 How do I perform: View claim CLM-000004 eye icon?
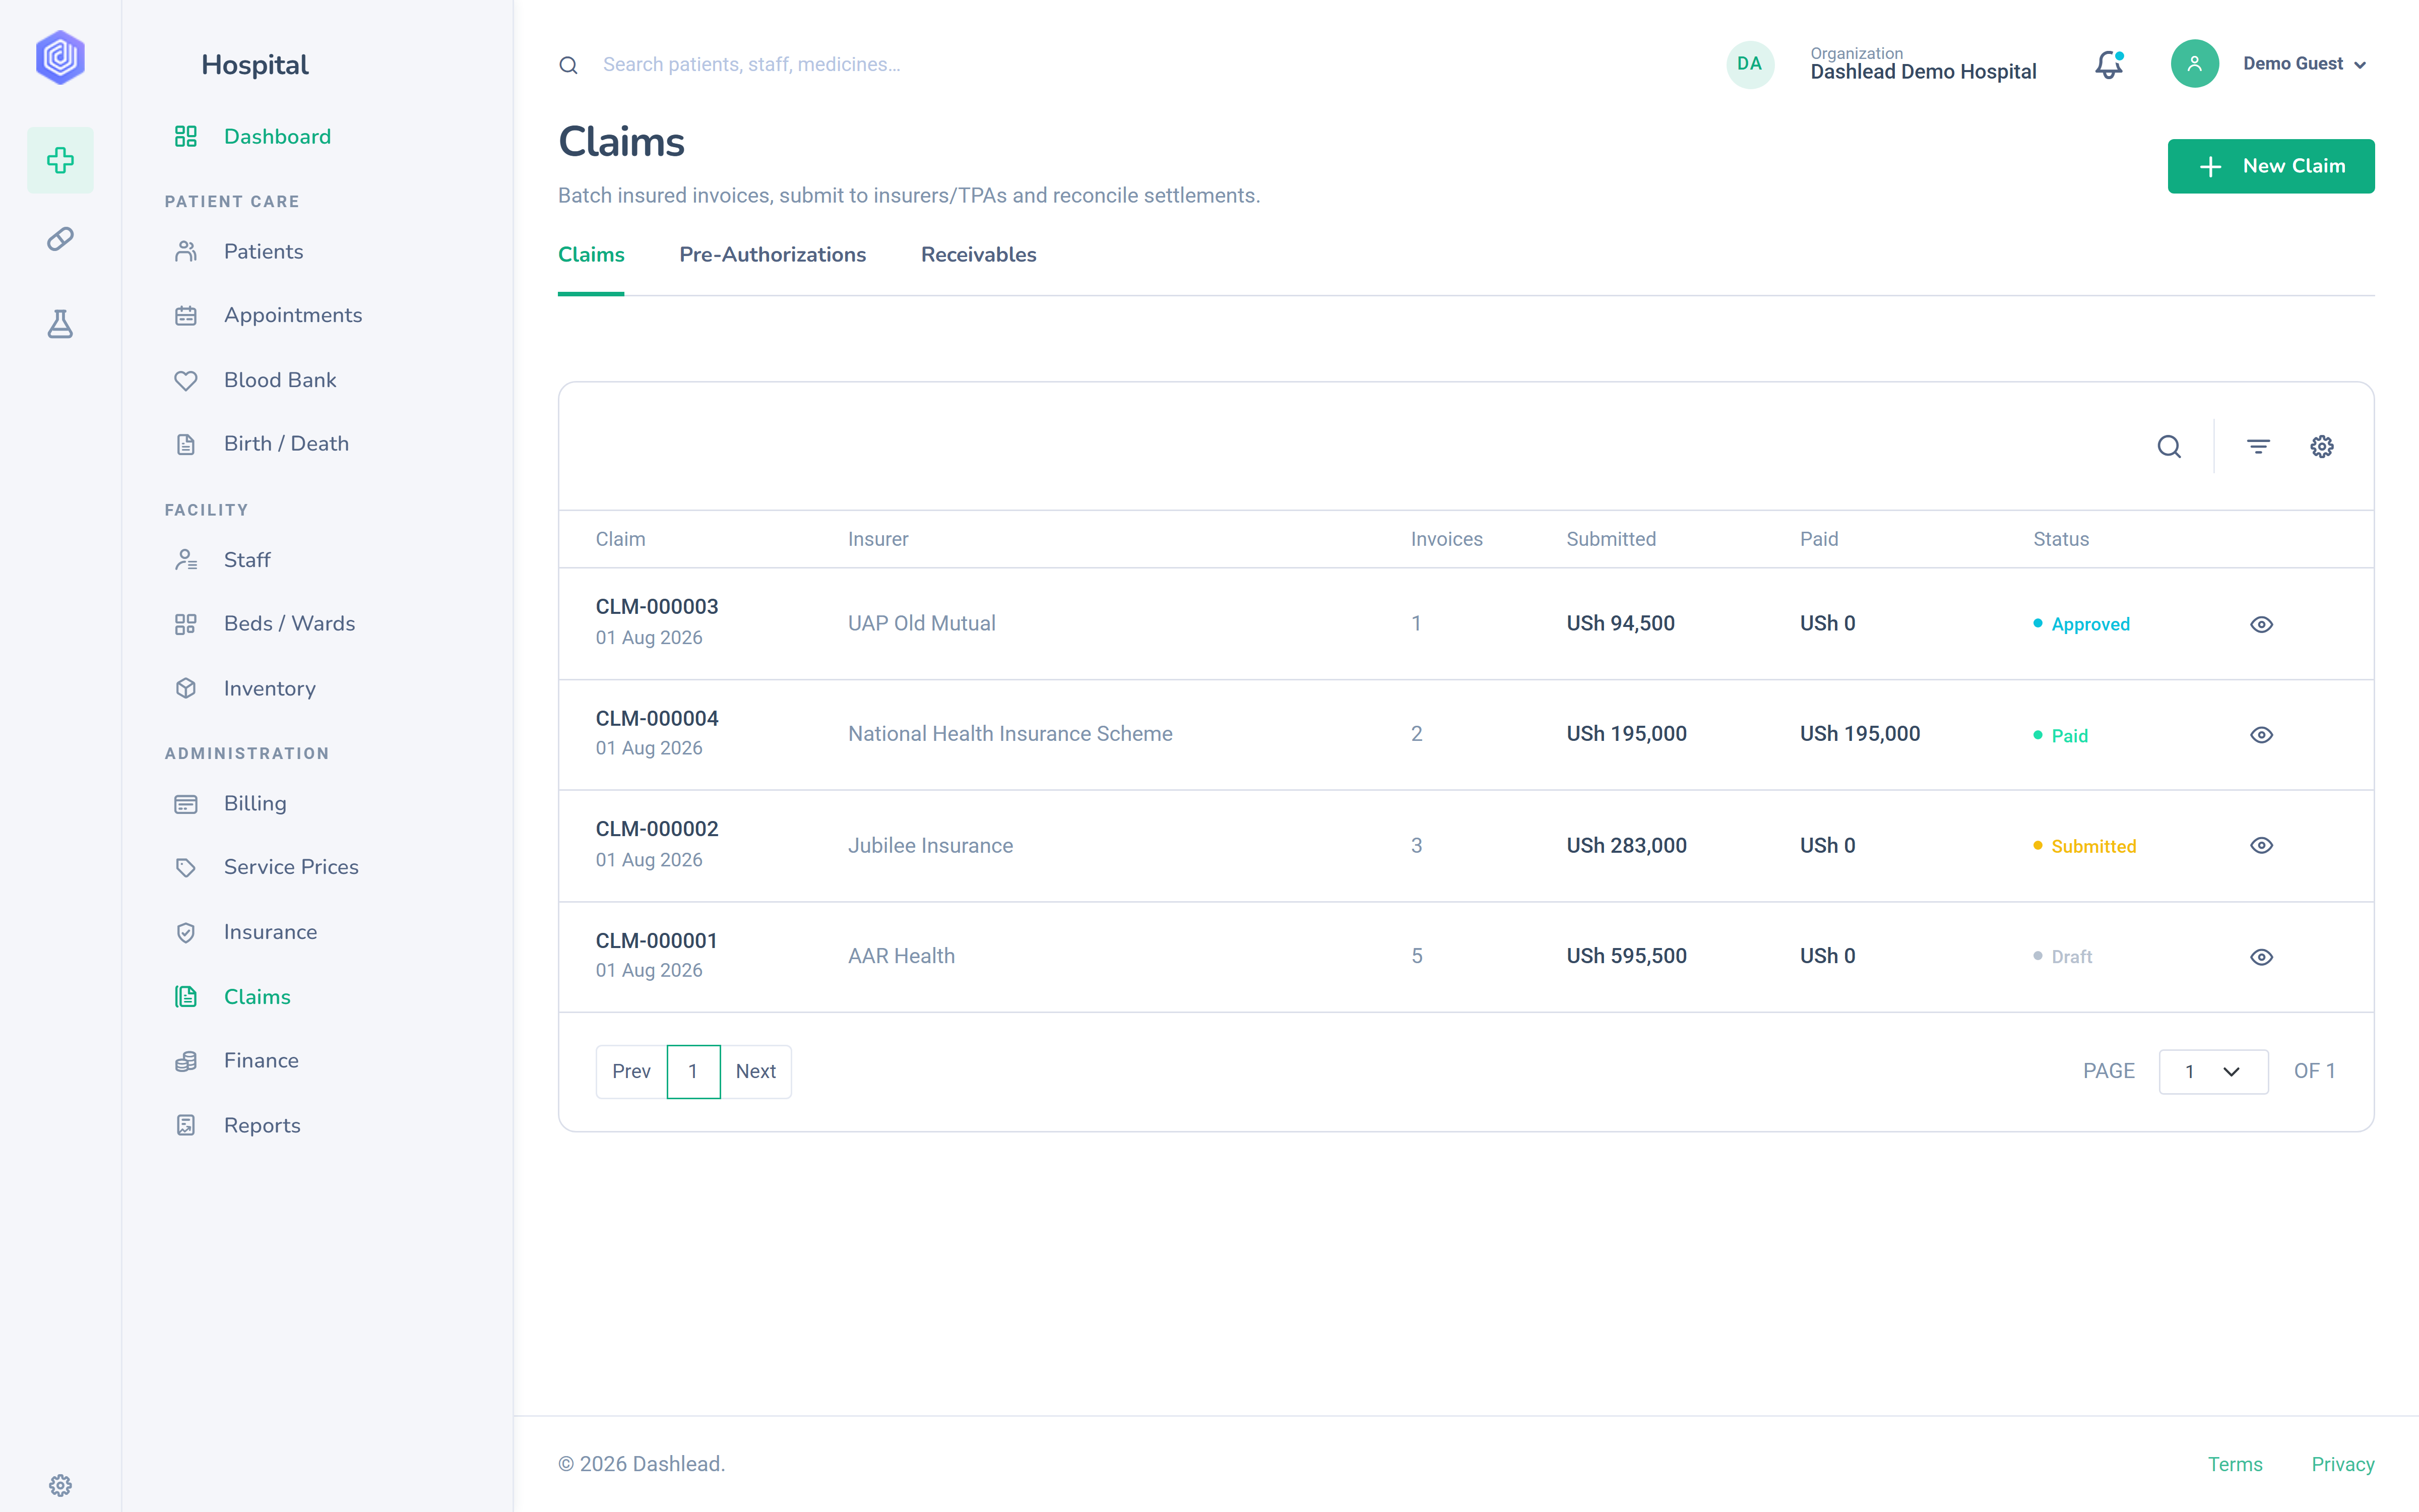[2261, 735]
